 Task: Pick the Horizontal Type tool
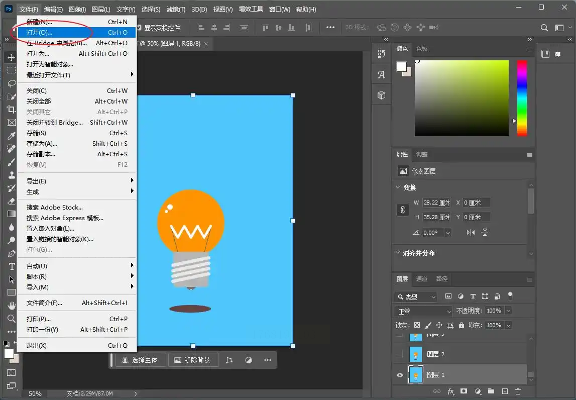pos(11,266)
